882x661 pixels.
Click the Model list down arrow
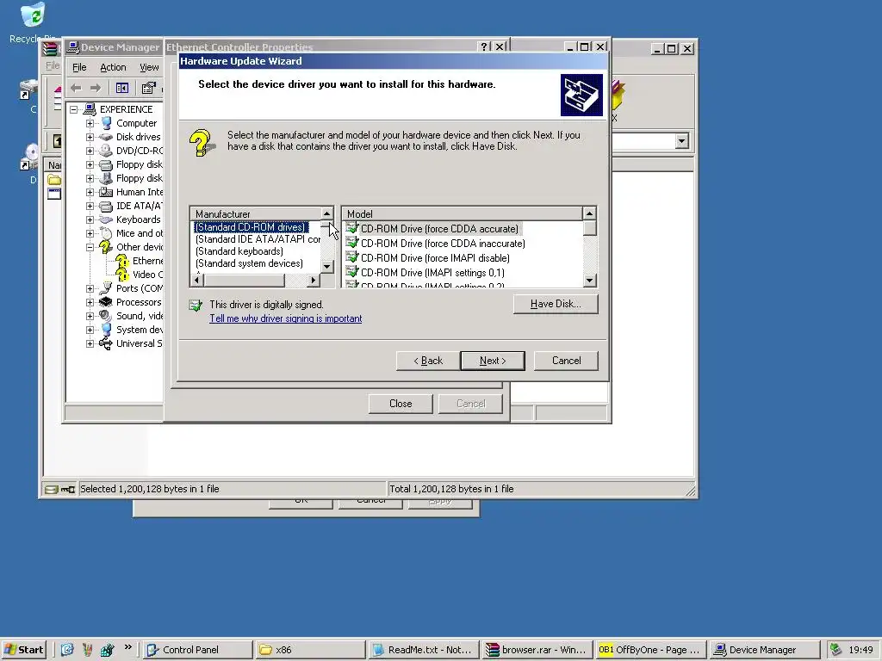click(x=589, y=280)
